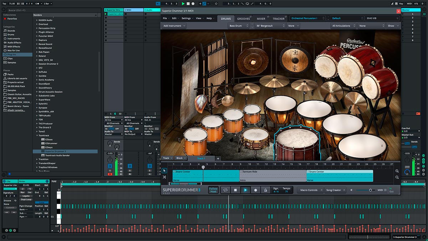Select the EZdrummer plugin in the browser
Viewport: 428px width, 241px height.
click(51, 143)
